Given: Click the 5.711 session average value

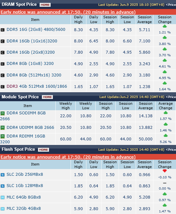Looking at the screenshot, I should pos(144,30).
